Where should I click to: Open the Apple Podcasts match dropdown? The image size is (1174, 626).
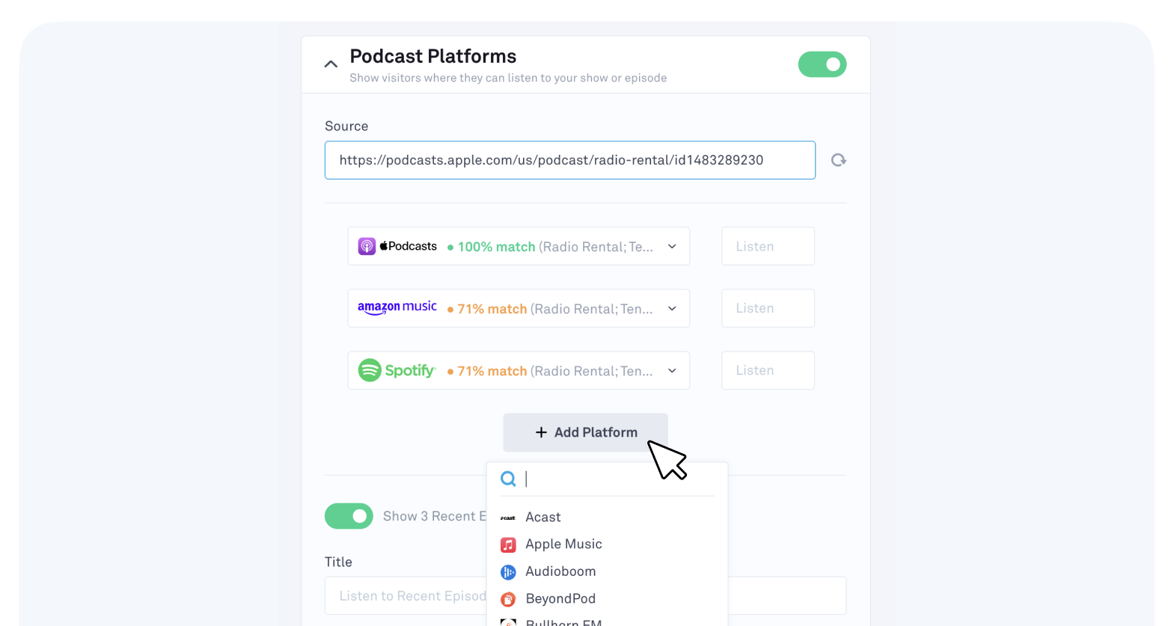(672, 246)
